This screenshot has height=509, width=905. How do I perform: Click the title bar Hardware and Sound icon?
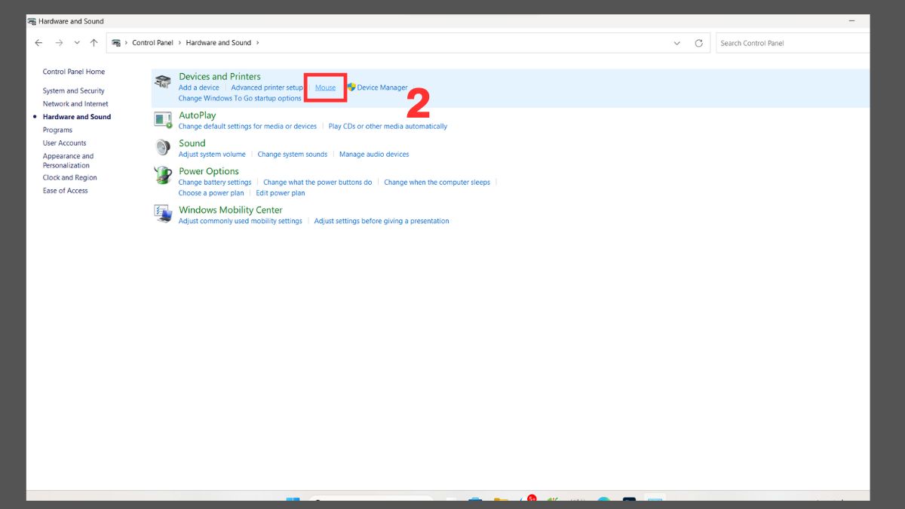[x=32, y=21]
